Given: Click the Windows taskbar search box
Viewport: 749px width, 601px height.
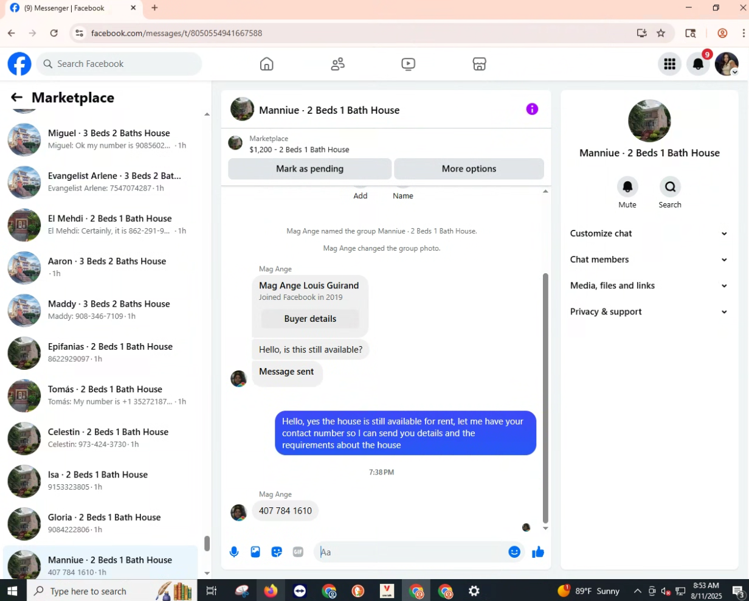Looking at the screenshot, I should point(112,591).
